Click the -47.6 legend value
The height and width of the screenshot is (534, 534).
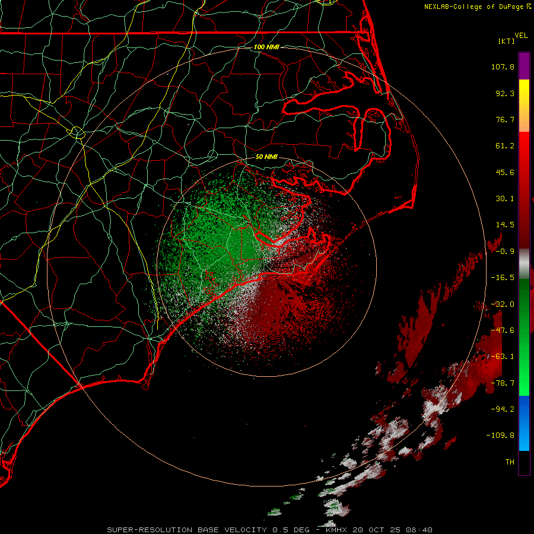503,330
